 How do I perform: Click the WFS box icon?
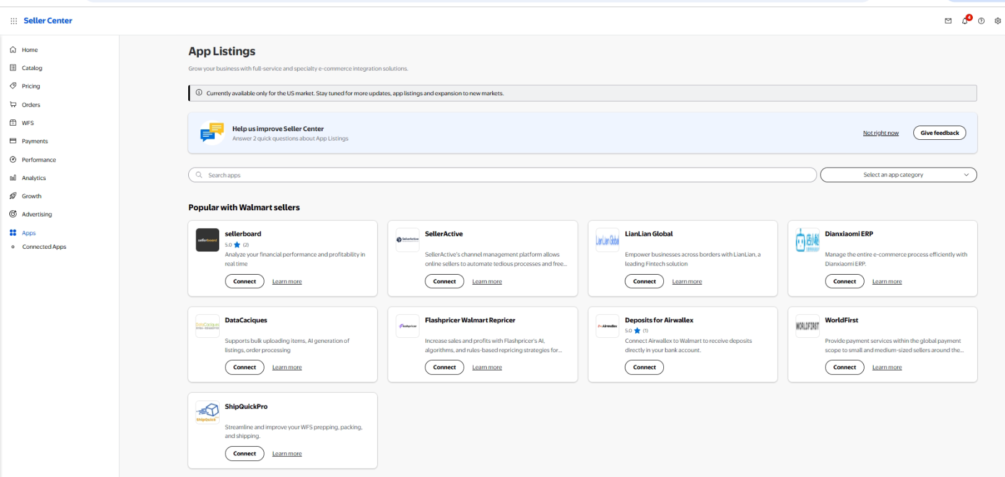(13, 122)
